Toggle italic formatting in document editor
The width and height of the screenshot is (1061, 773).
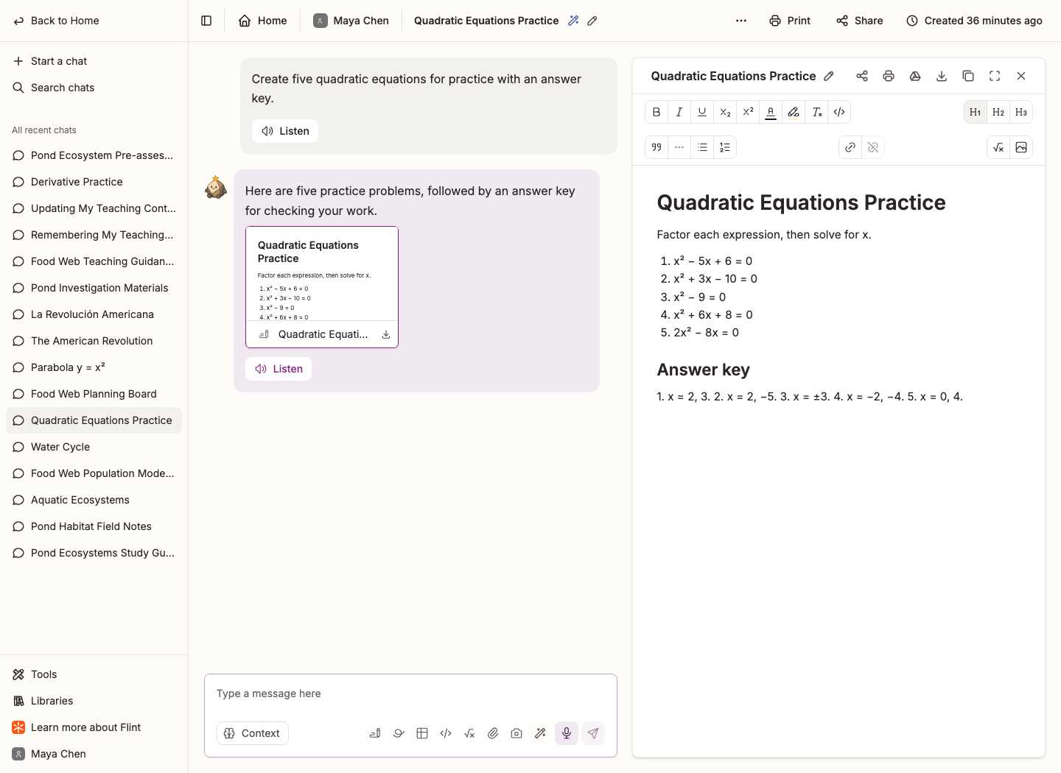tap(679, 112)
